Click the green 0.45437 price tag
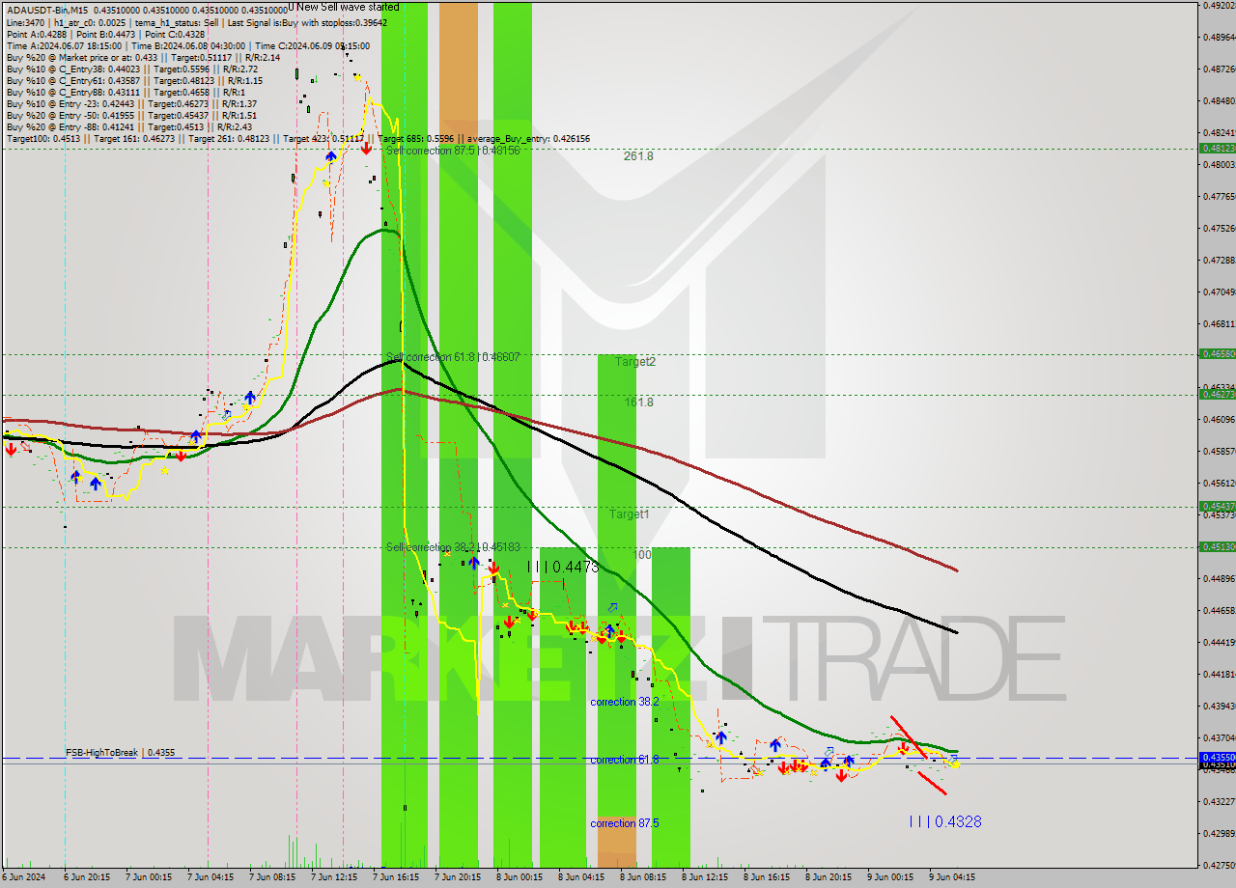This screenshot has height=888, width=1236. 1217,506
